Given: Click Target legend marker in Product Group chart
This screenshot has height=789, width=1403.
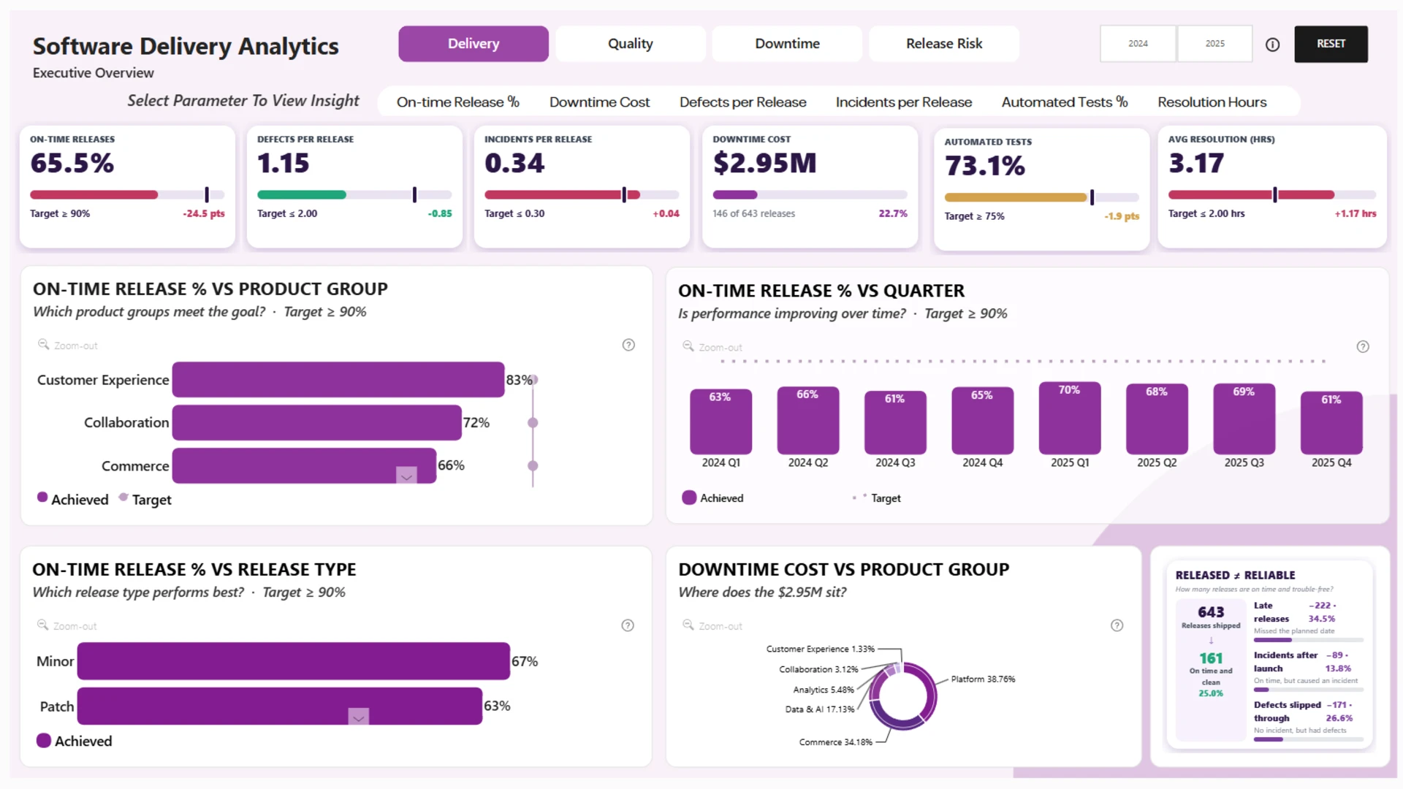Looking at the screenshot, I should (x=123, y=498).
